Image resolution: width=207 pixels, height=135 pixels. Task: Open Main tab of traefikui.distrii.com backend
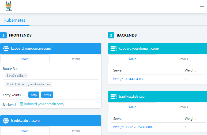pos(133,107)
